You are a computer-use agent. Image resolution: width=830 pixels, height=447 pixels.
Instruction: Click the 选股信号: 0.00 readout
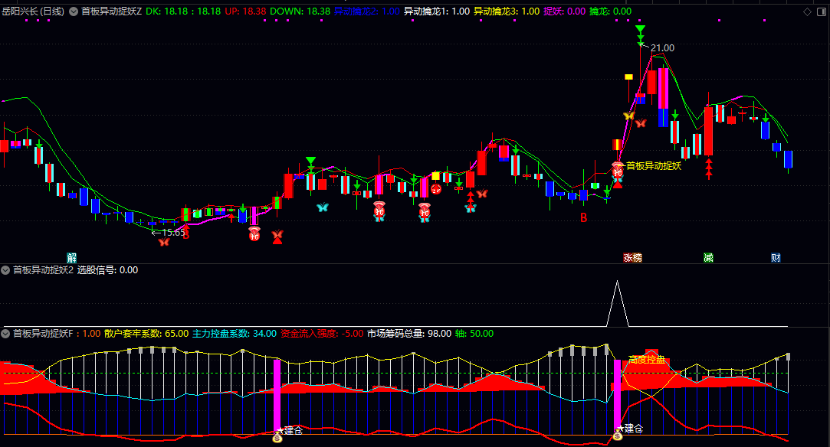(107, 270)
